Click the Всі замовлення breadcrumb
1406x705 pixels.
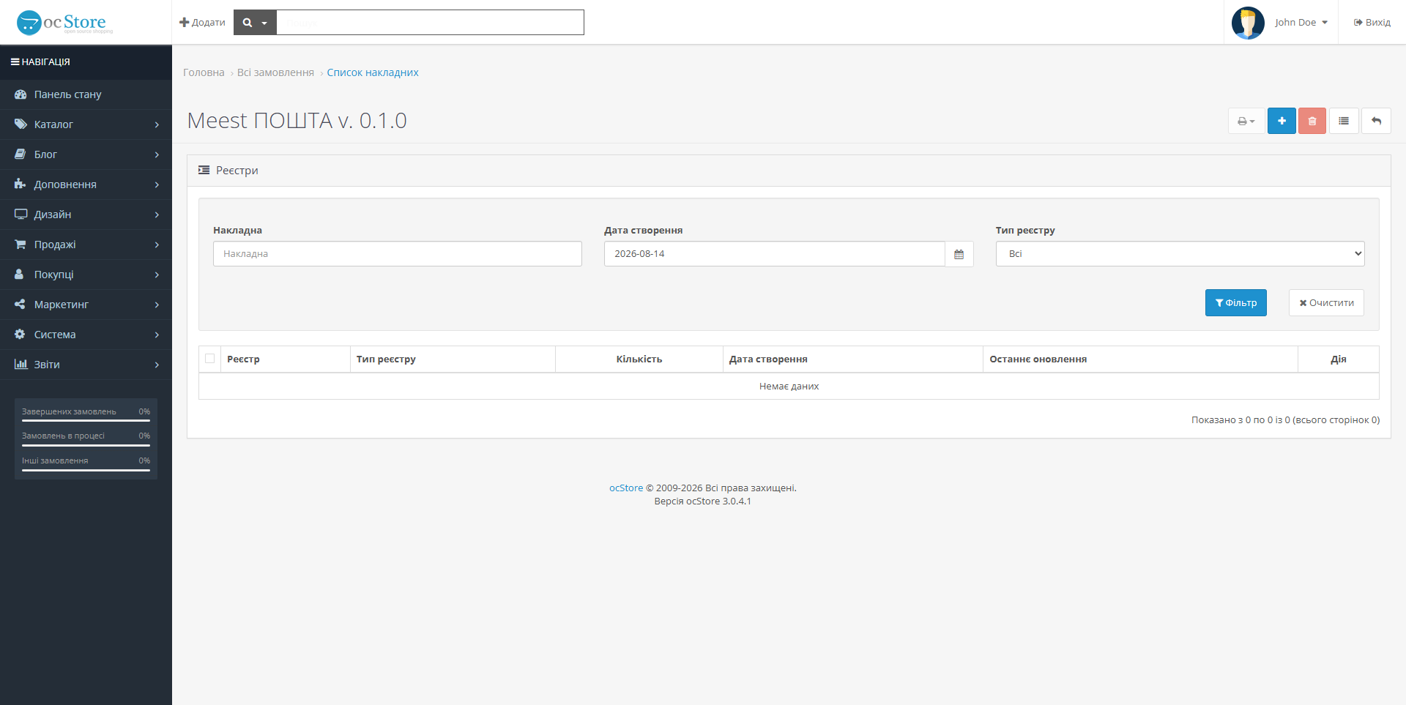[275, 72]
